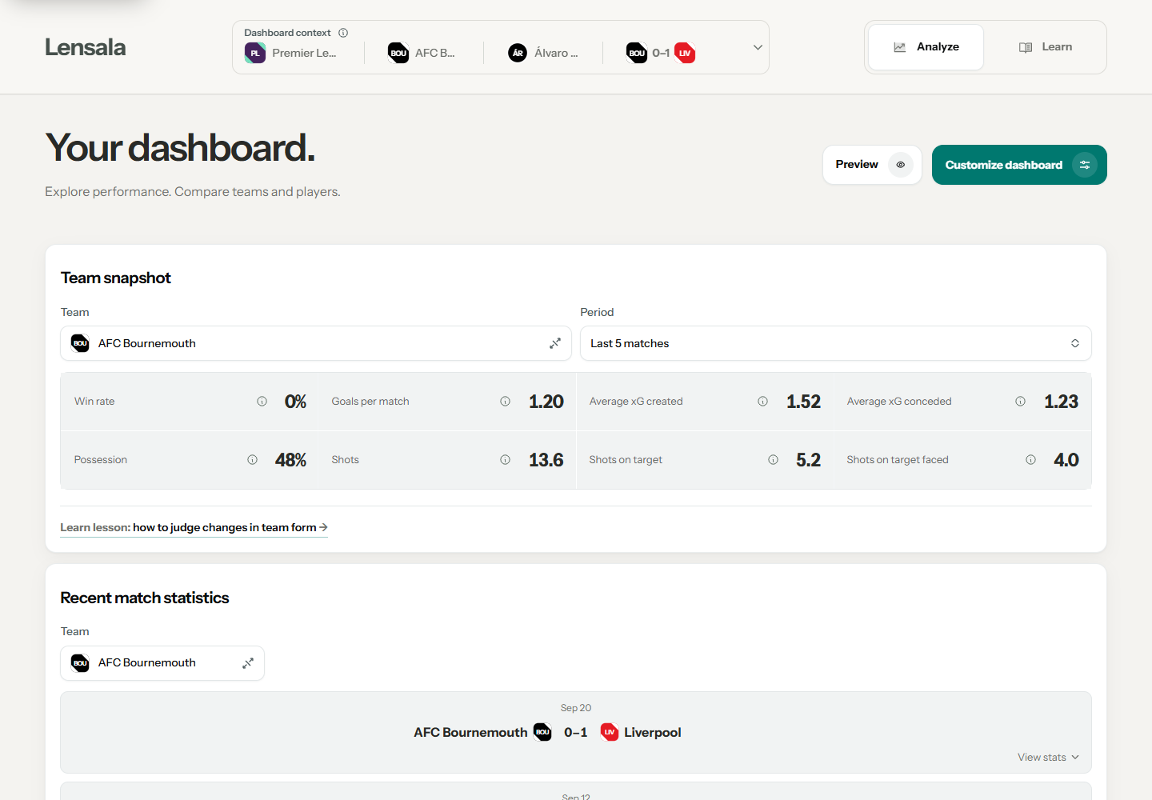Open Recent match statistics team selector
The image size is (1152, 800).
pyautogui.click(x=162, y=663)
